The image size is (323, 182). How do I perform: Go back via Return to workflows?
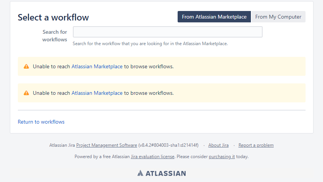pyautogui.click(x=41, y=122)
